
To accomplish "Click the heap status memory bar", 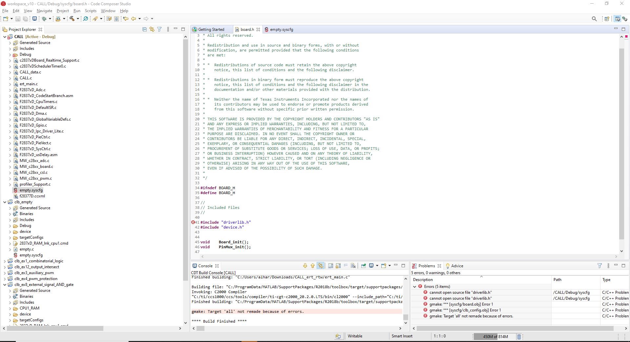I will pos(494,336).
